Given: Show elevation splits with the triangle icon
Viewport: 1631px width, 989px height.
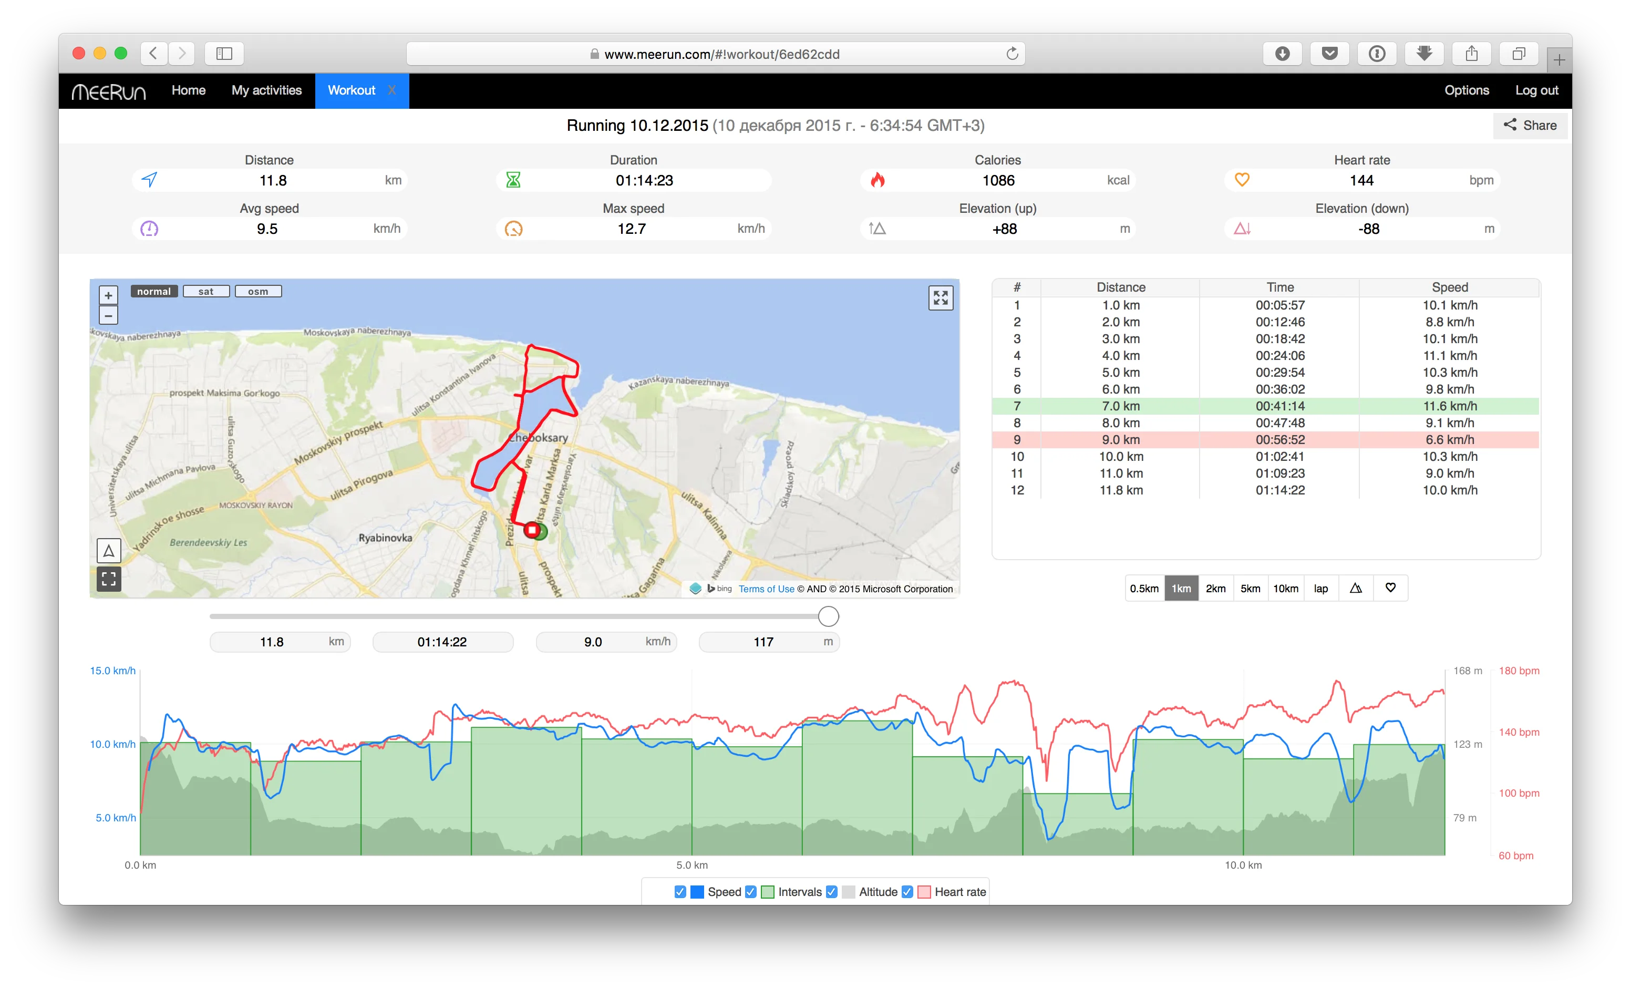Looking at the screenshot, I should [1356, 588].
